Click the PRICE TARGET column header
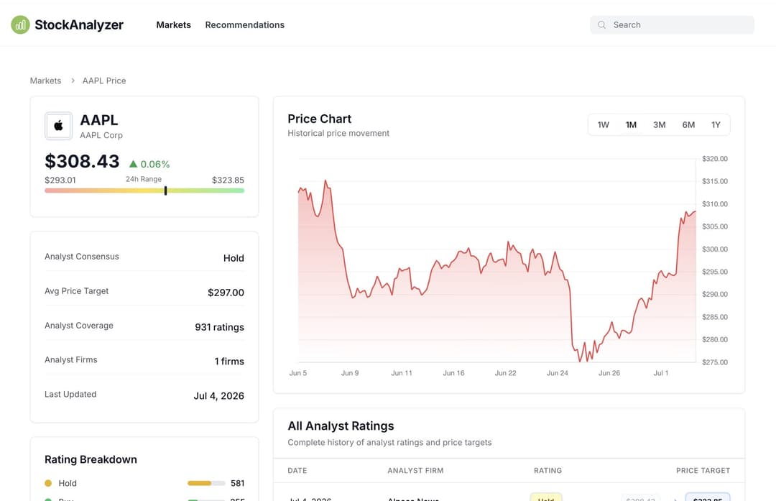Image resolution: width=776 pixels, height=501 pixels. tap(703, 470)
